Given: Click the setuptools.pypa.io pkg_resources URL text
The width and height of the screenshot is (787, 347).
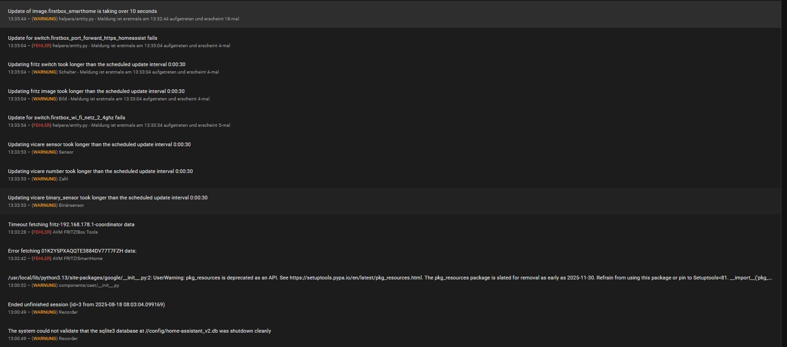Looking at the screenshot, I should [356, 278].
